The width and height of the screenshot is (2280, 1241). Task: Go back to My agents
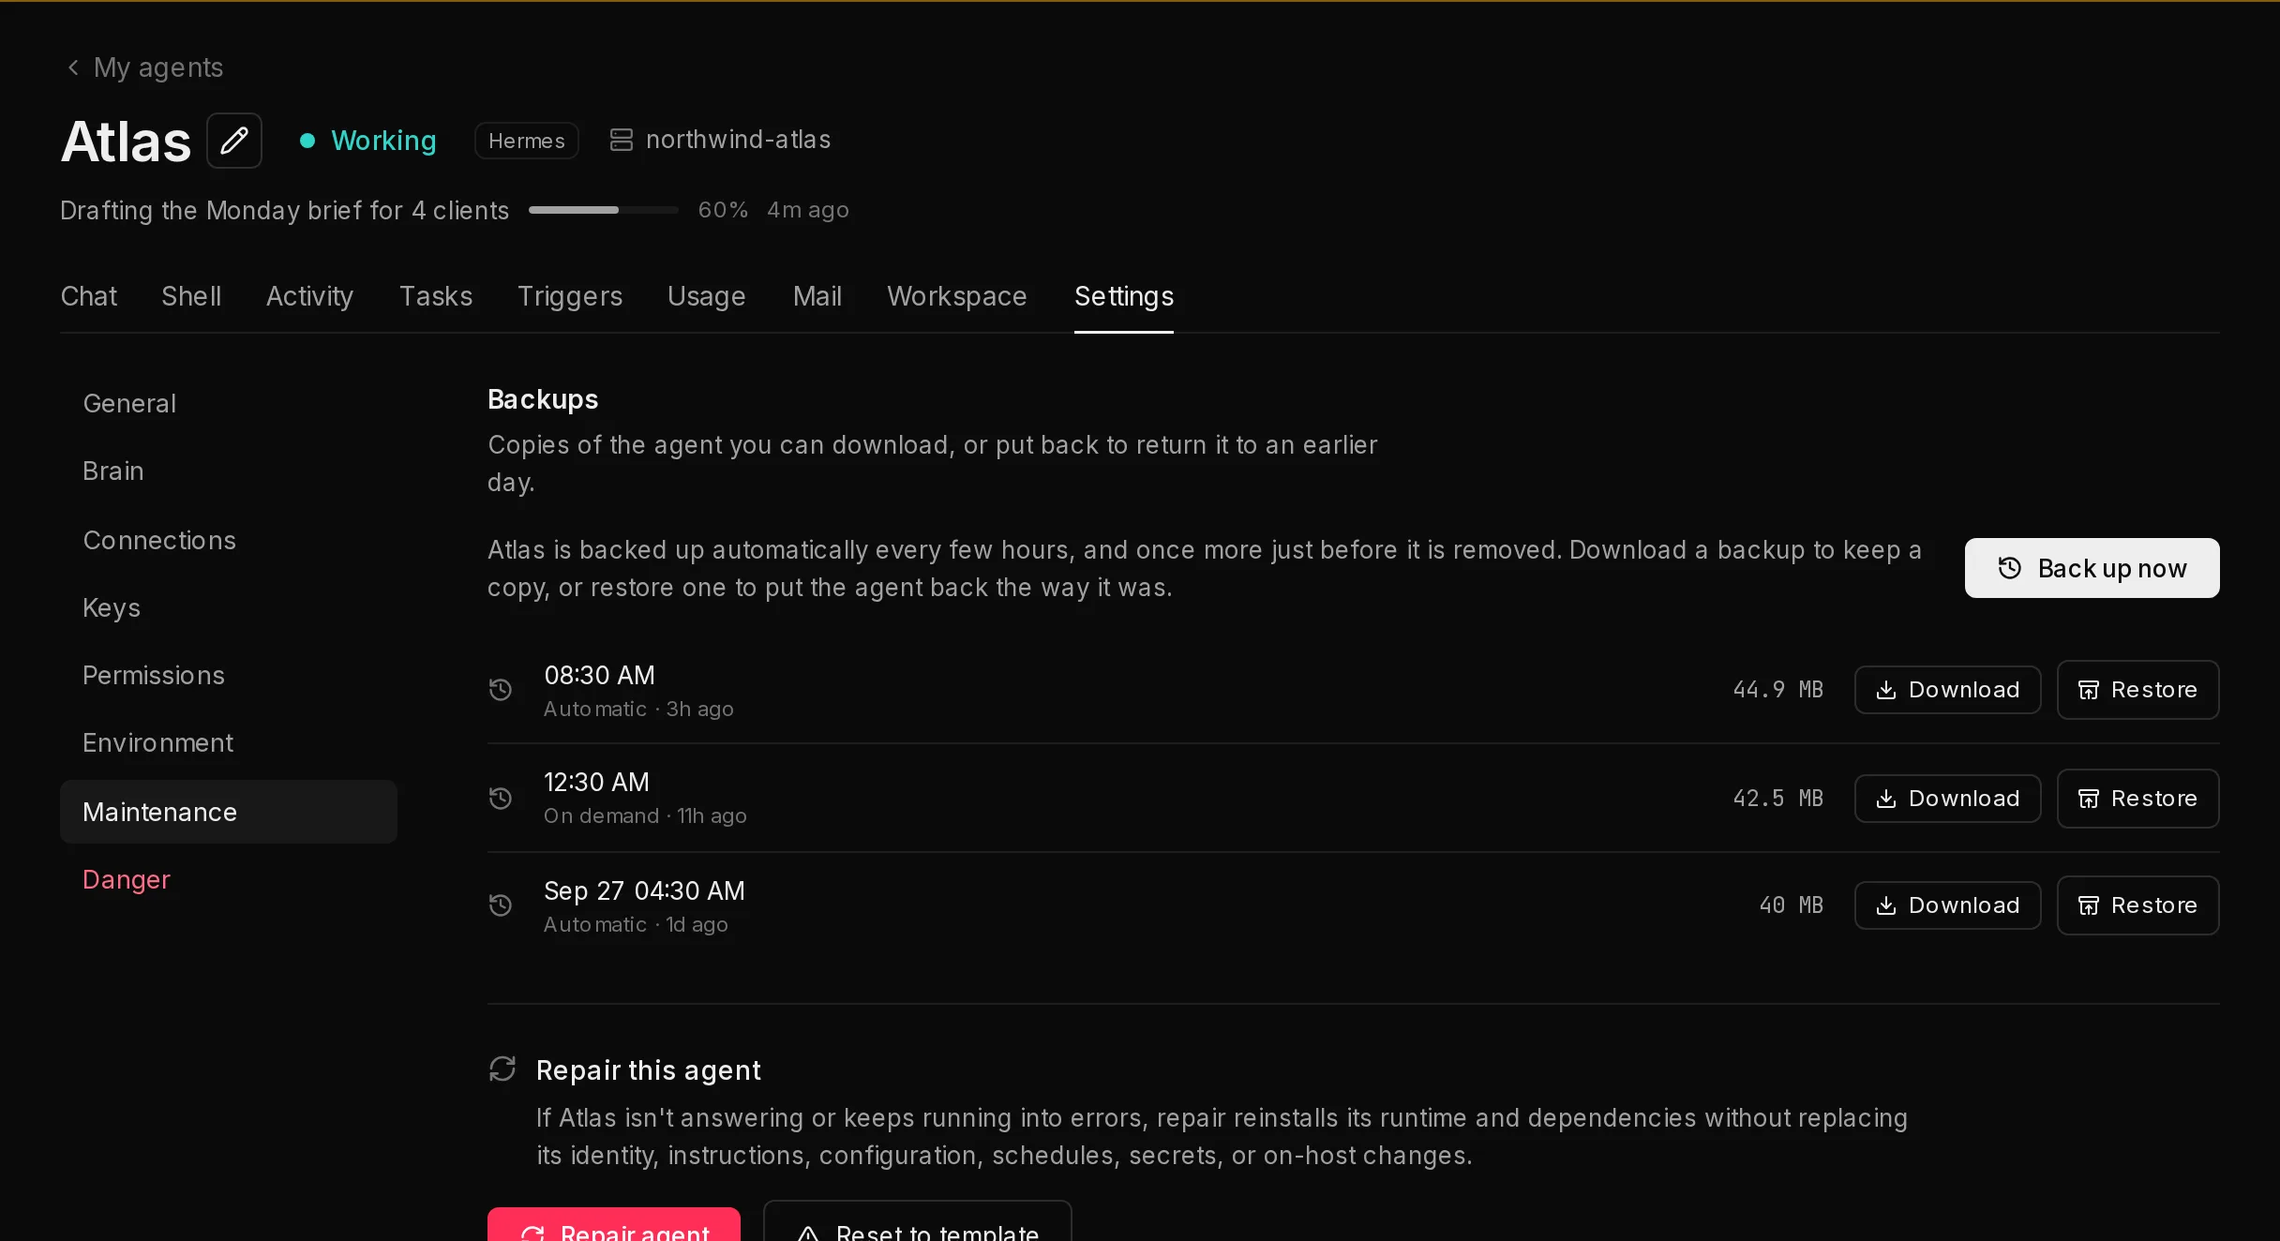[145, 67]
